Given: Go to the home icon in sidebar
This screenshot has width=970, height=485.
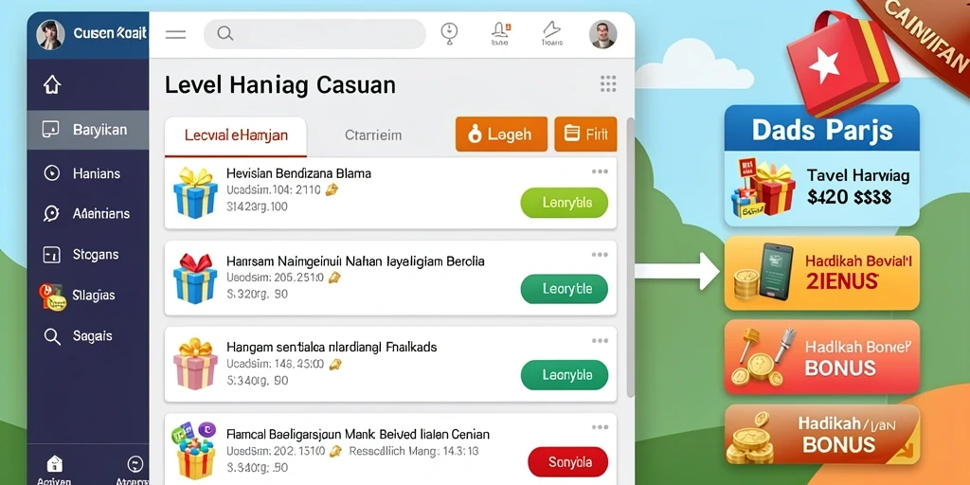Looking at the screenshot, I should tap(53, 84).
